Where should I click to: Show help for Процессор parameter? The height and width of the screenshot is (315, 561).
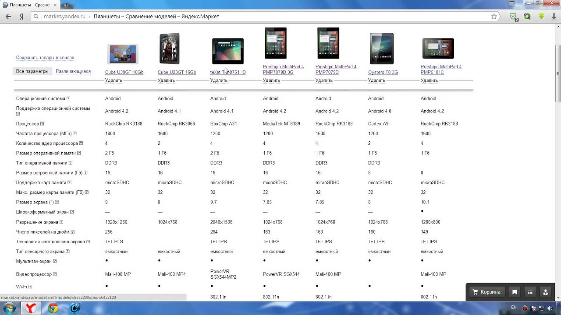coord(42,124)
